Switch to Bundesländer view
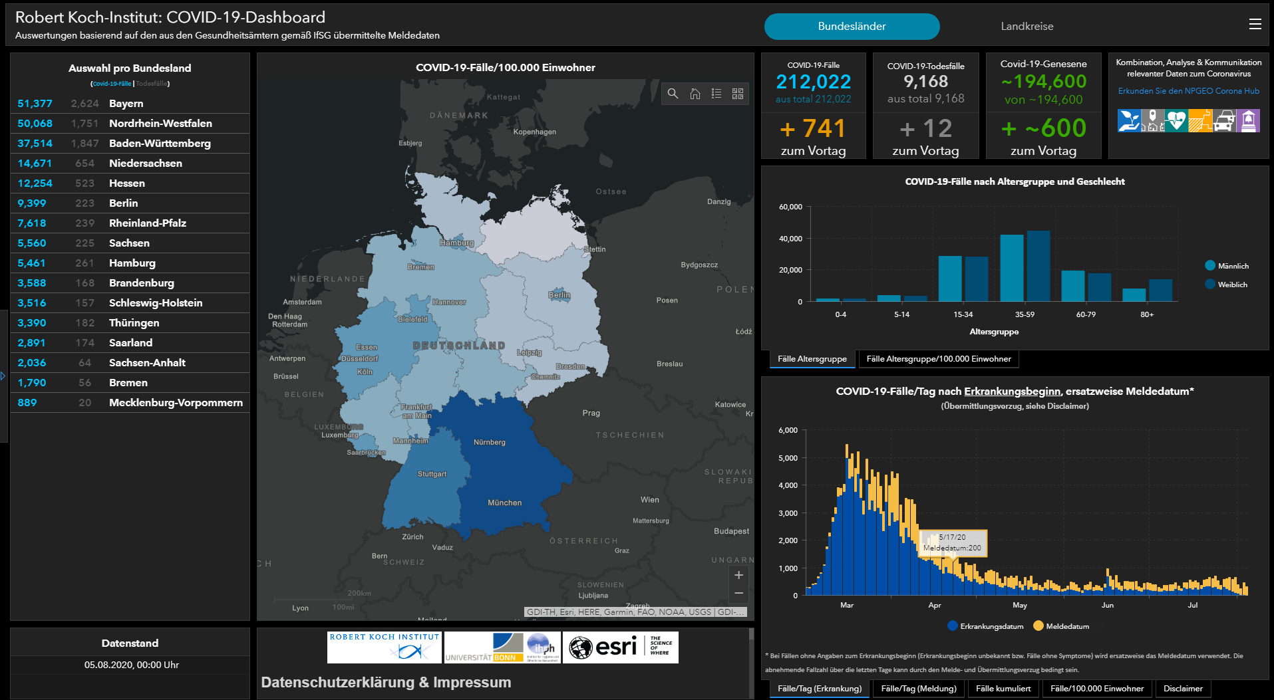The width and height of the screenshot is (1274, 700). [x=852, y=27]
